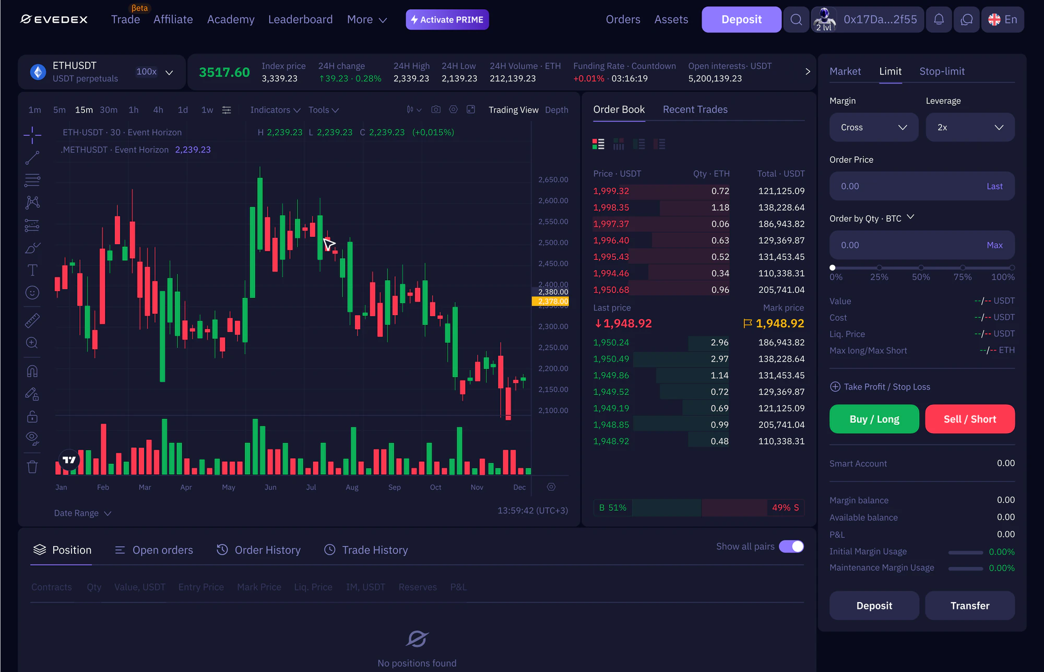This screenshot has width=1044, height=672.
Task: Show both bids and asks order book view
Action: pyautogui.click(x=598, y=144)
